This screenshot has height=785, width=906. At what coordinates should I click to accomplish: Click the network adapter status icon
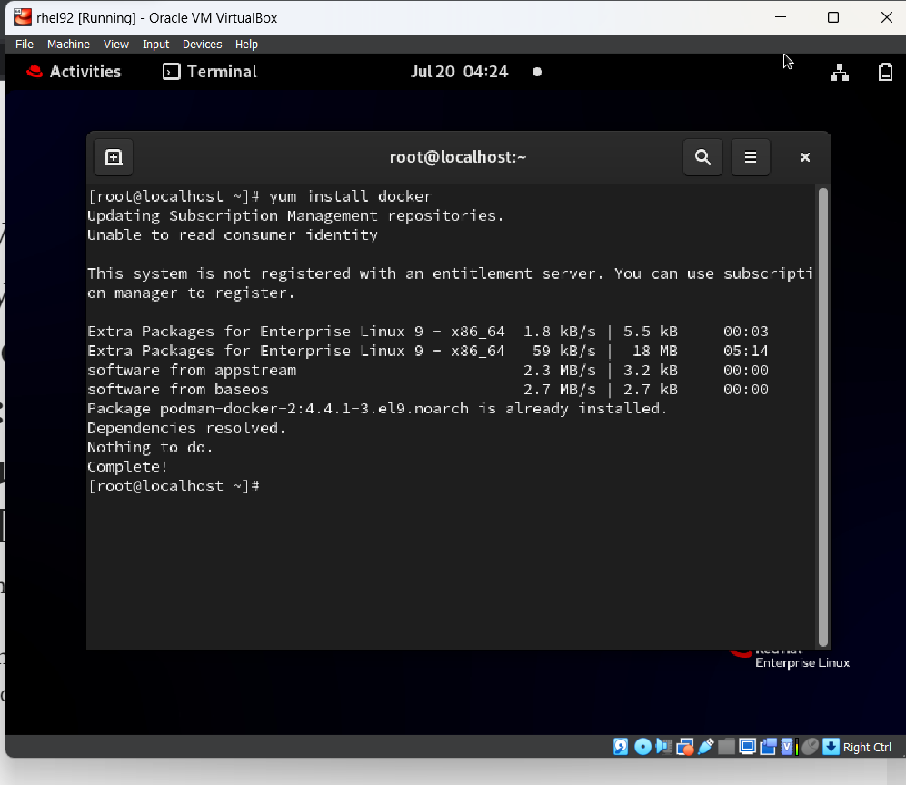[685, 746]
